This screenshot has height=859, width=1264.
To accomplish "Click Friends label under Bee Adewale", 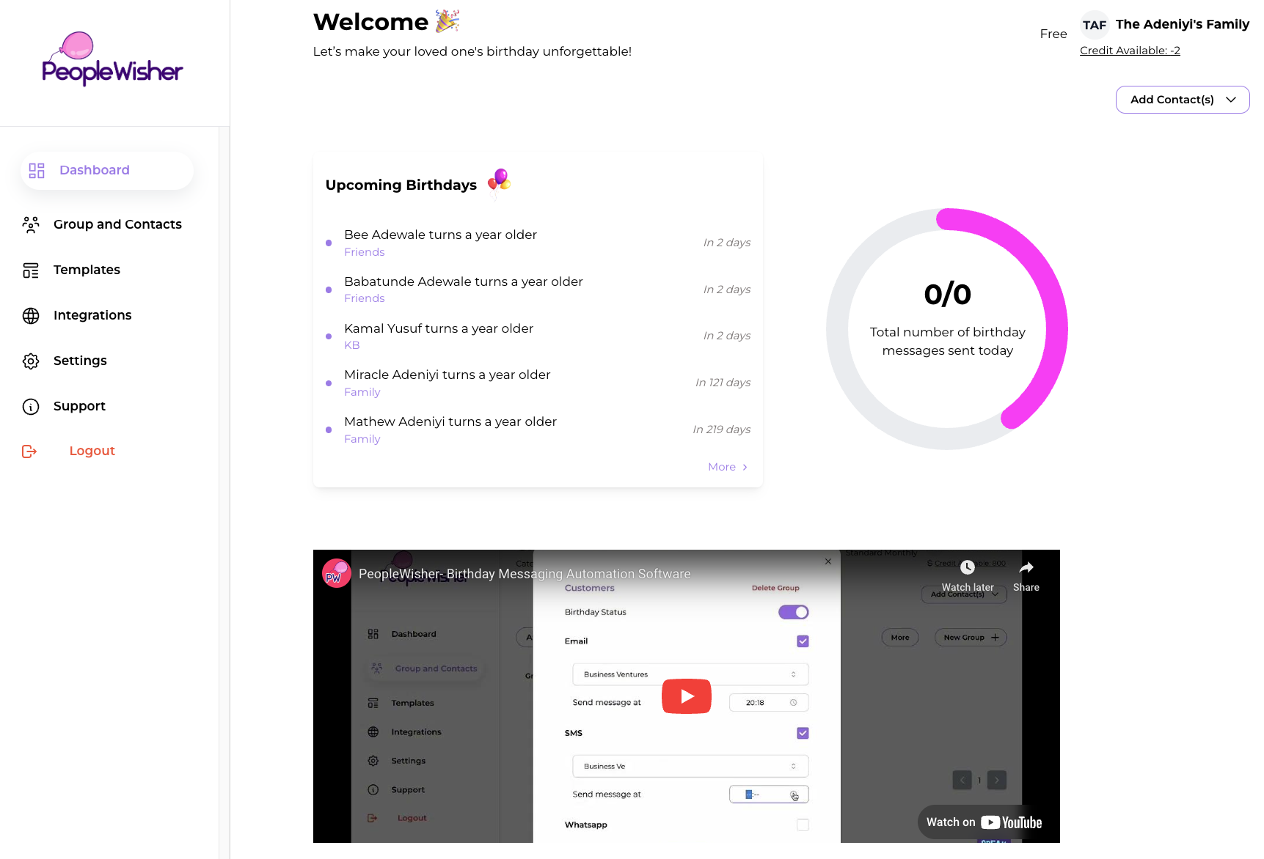I will tap(365, 252).
